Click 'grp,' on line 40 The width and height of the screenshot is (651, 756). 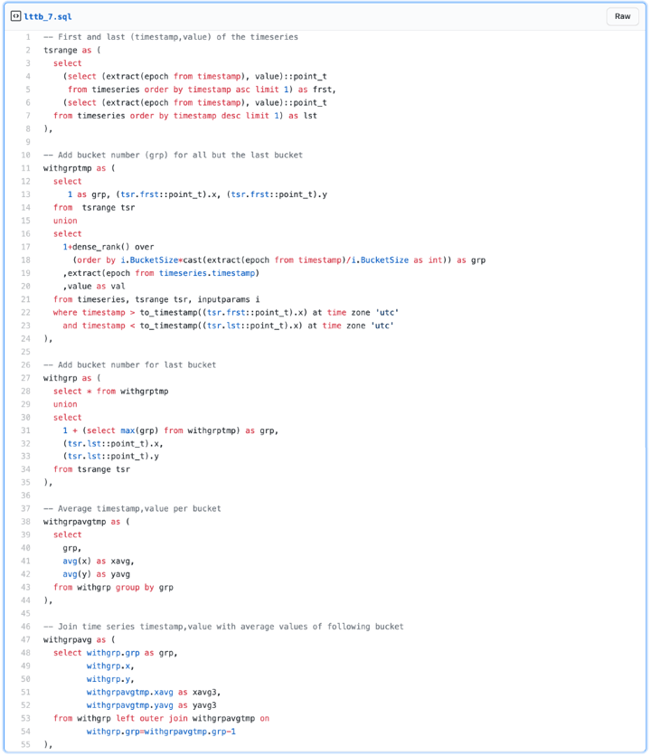click(71, 548)
